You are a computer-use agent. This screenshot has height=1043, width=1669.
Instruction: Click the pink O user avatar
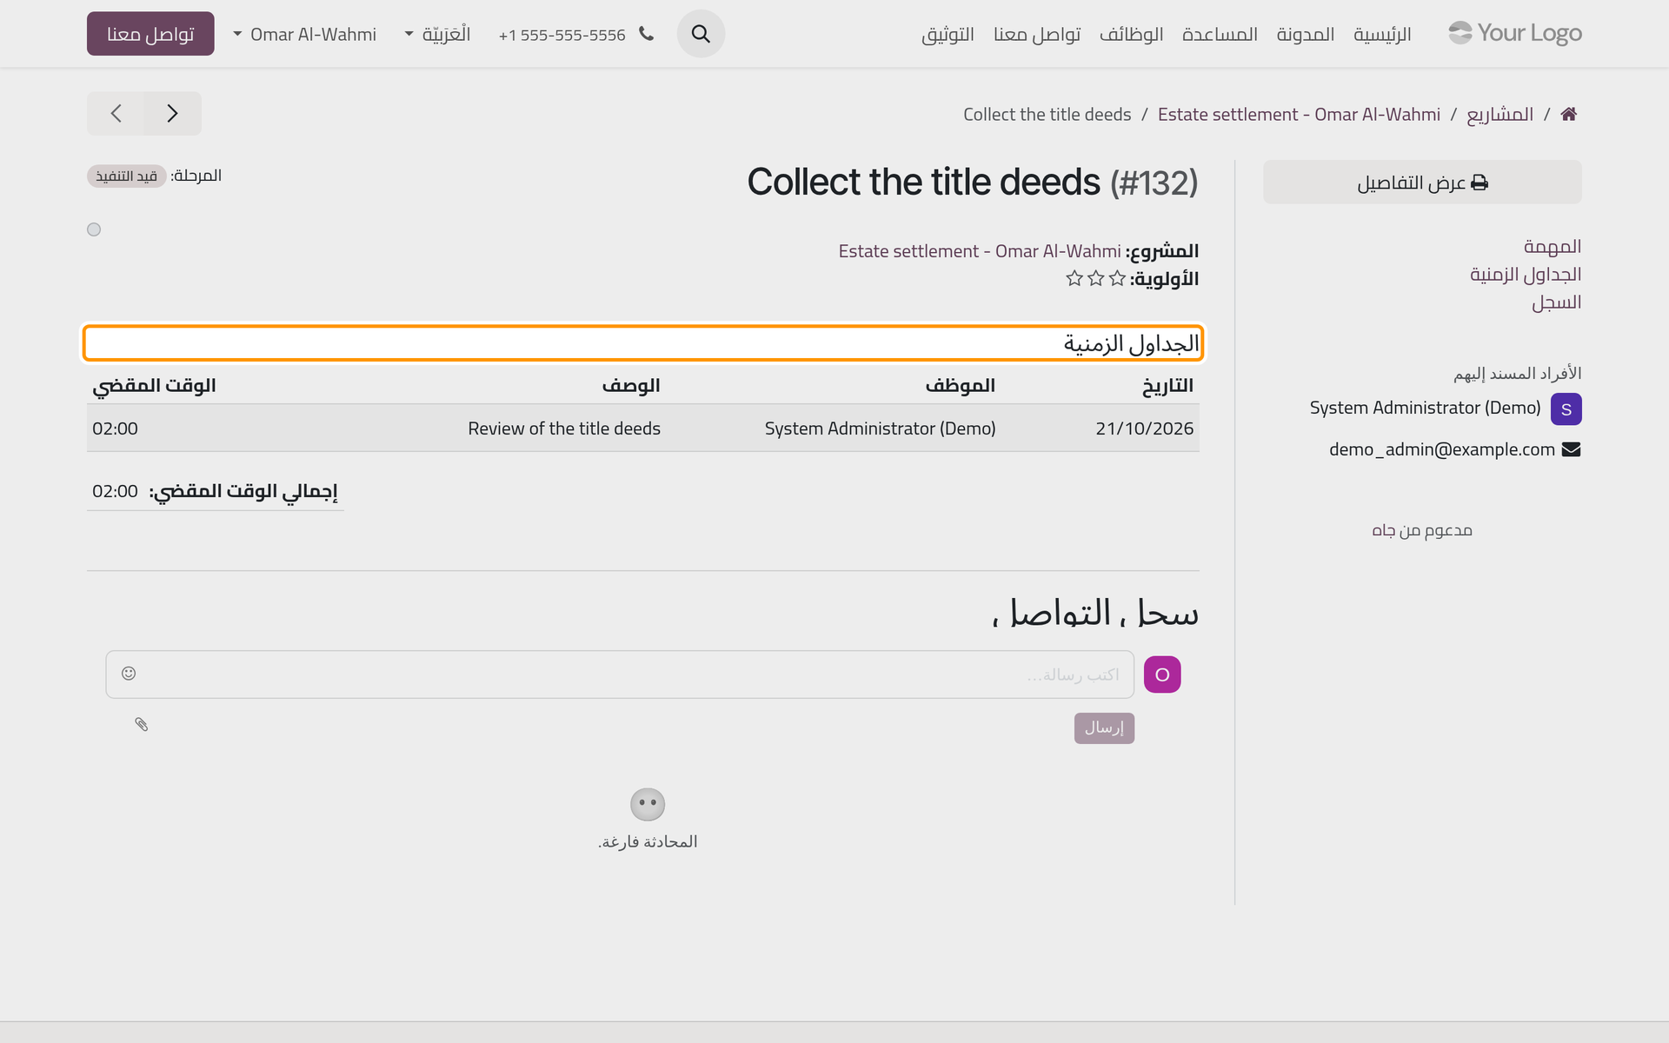(x=1162, y=674)
